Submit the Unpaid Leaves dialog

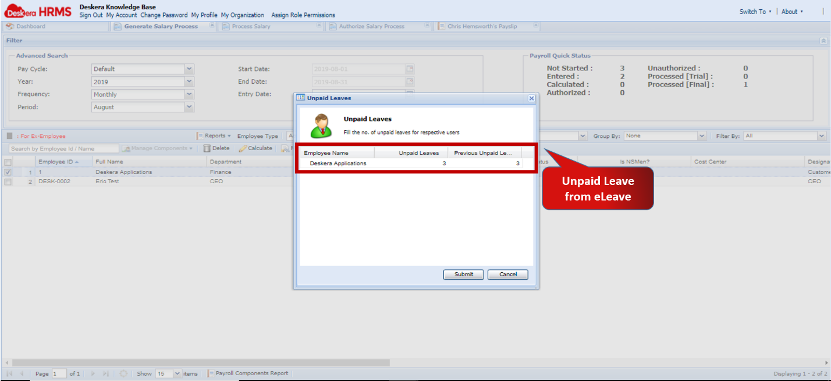(x=463, y=274)
